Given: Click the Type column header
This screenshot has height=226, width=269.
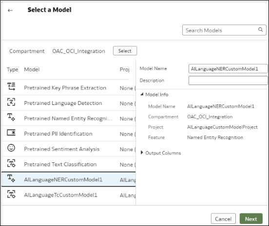Looking at the screenshot, I should 12,70.
